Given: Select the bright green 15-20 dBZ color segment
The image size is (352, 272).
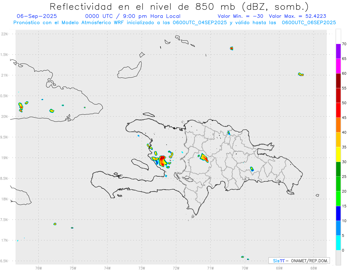Looking at the screenshot, I should coord(338,199).
